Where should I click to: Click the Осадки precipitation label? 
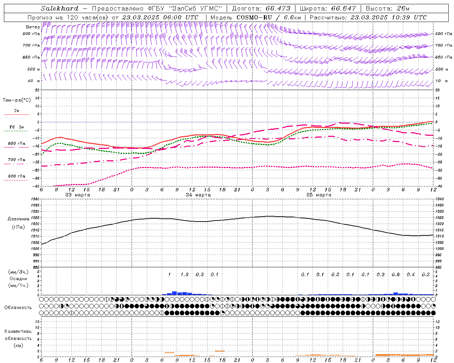[18, 279]
